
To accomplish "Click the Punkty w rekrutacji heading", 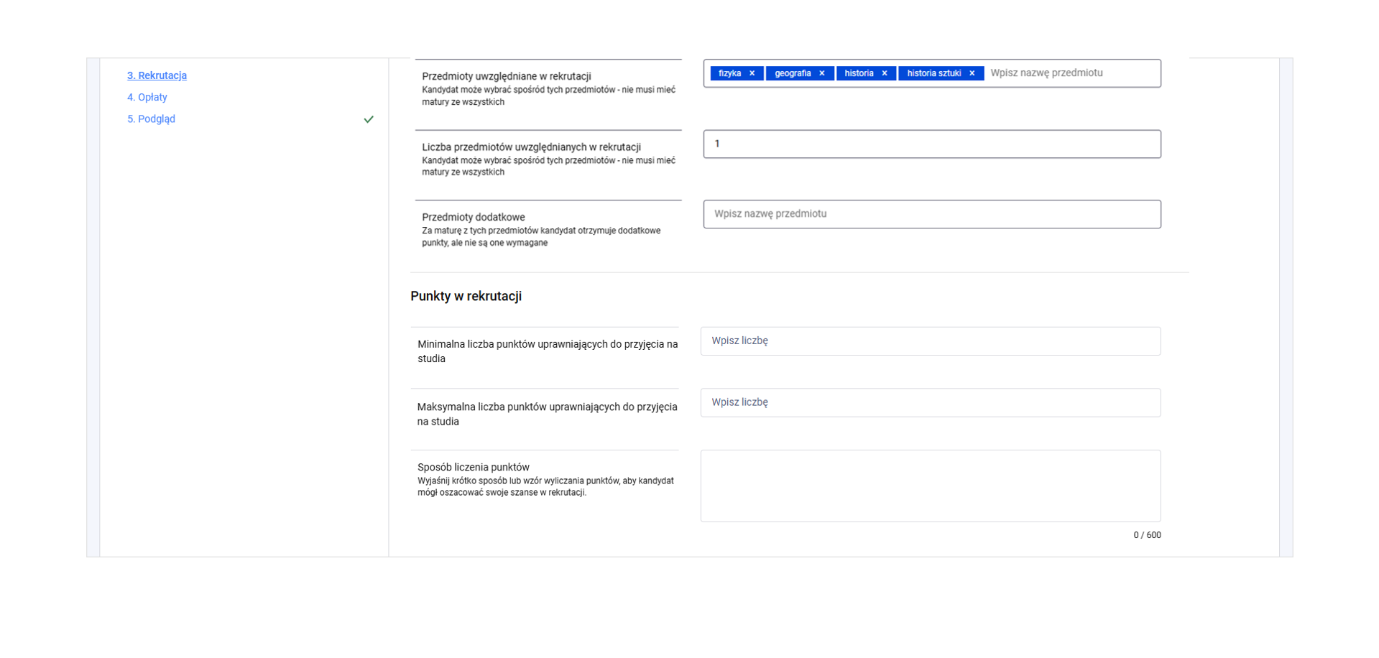I will tap(466, 297).
